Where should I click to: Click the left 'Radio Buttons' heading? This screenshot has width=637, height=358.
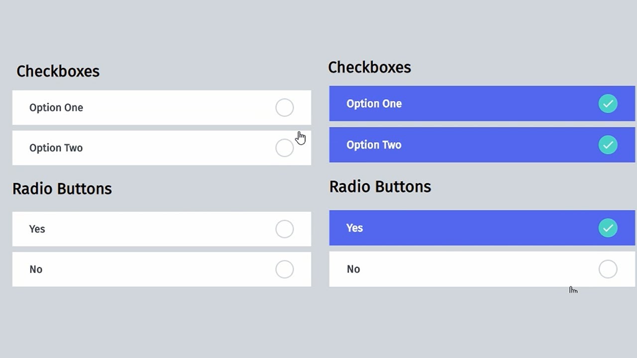coord(62,188)
